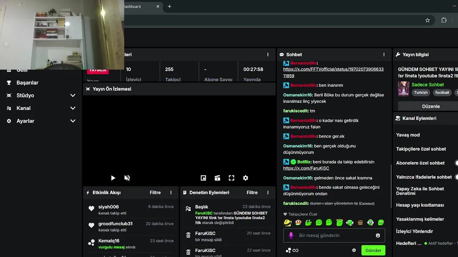The height and width of the screenshot is (257, 458).
Task: Bookmark this page with star icon
Action: 428,20
